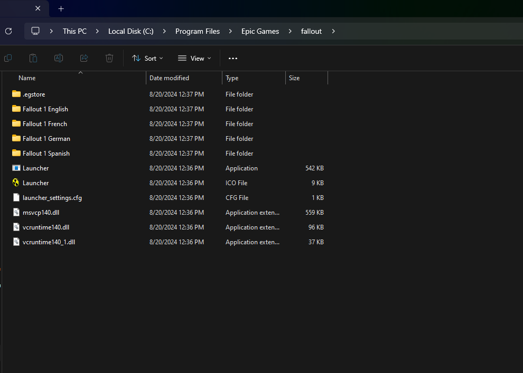523x373 pixels.
Task: Expand chevron after Epic Games
Action: (x=290, y=31)
